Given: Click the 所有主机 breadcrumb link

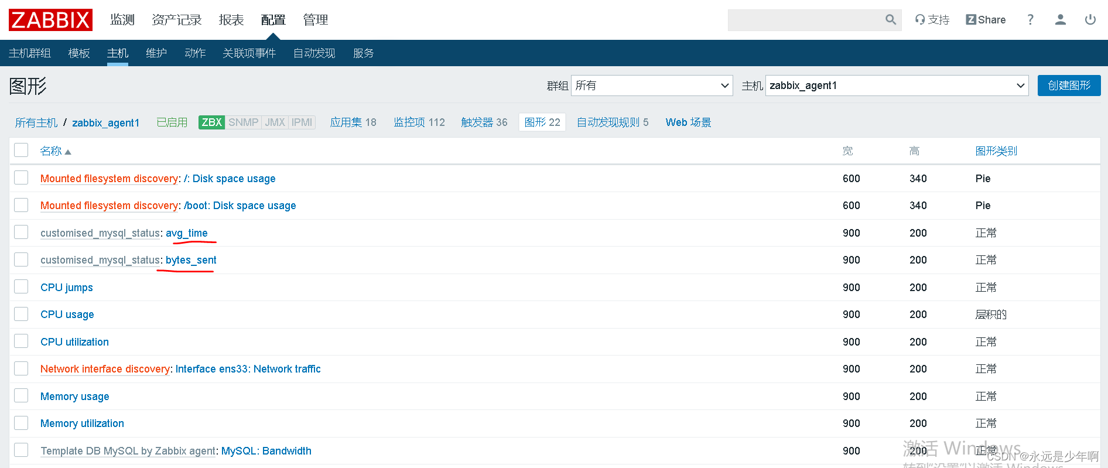Looking at the screenshot, I should [x=36, y=122].
